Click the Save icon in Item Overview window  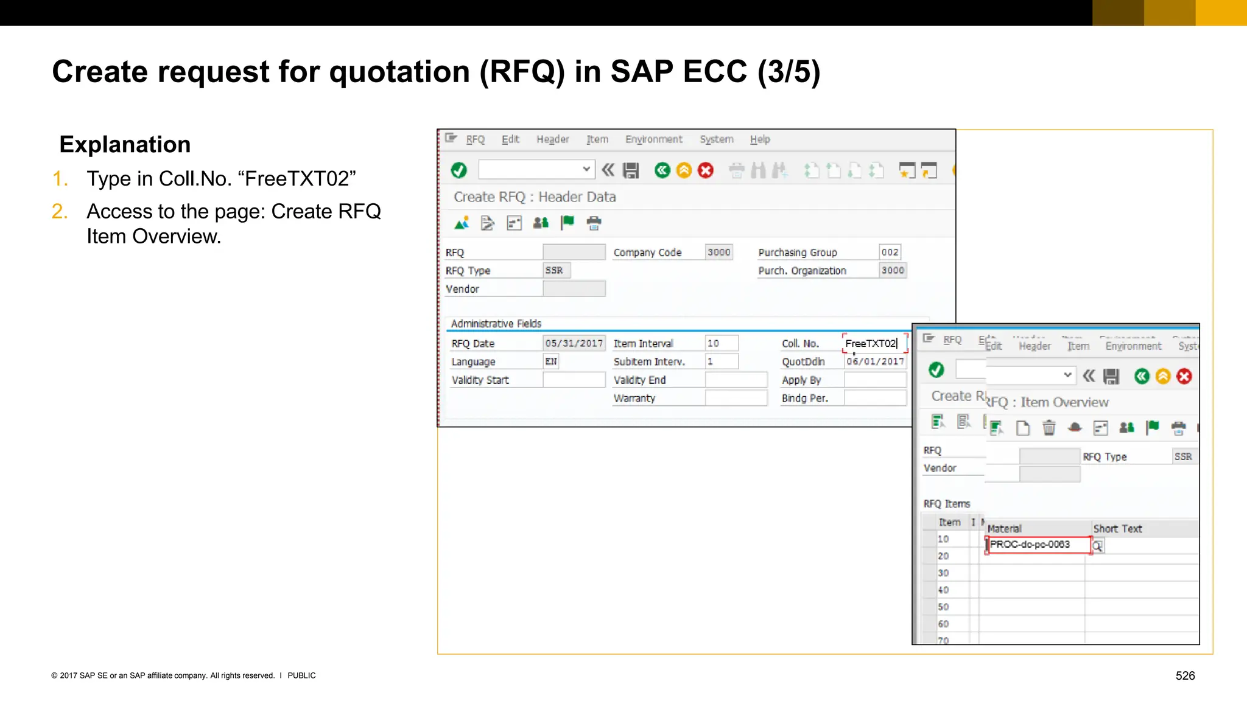[x=1111, y=377]
